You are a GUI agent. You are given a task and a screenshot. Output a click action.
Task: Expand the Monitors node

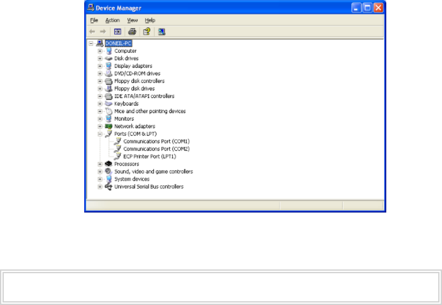[100, 119]
